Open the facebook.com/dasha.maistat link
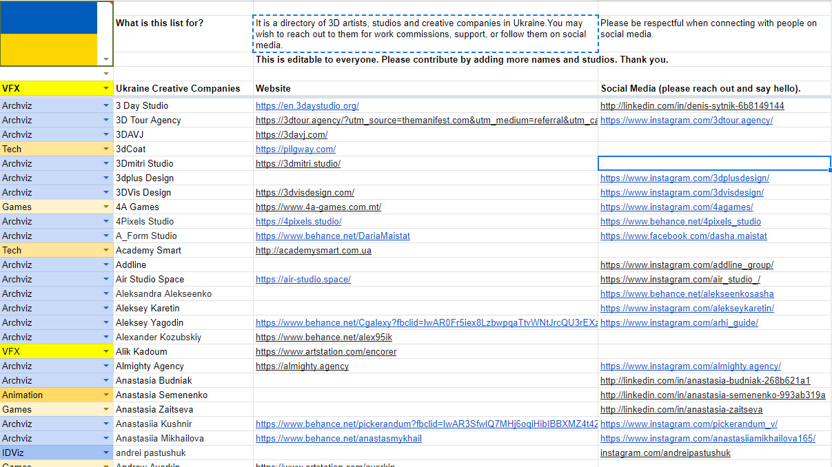This screenshot has height=467, width=832. (x=684, y=236)
